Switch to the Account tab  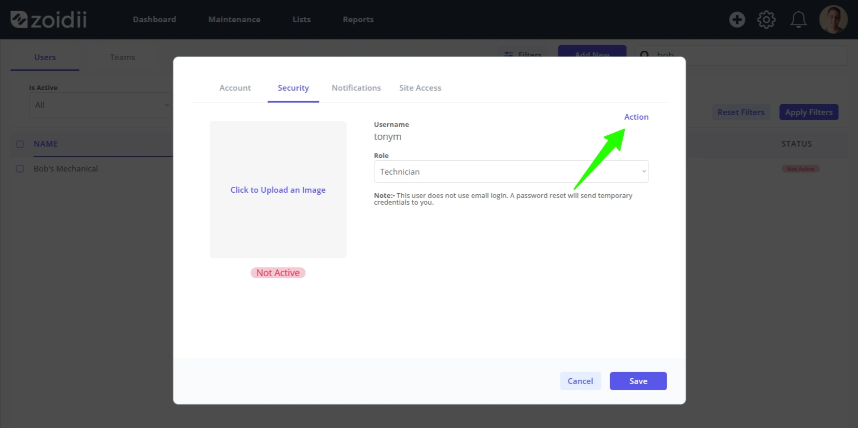coord(235,88)
